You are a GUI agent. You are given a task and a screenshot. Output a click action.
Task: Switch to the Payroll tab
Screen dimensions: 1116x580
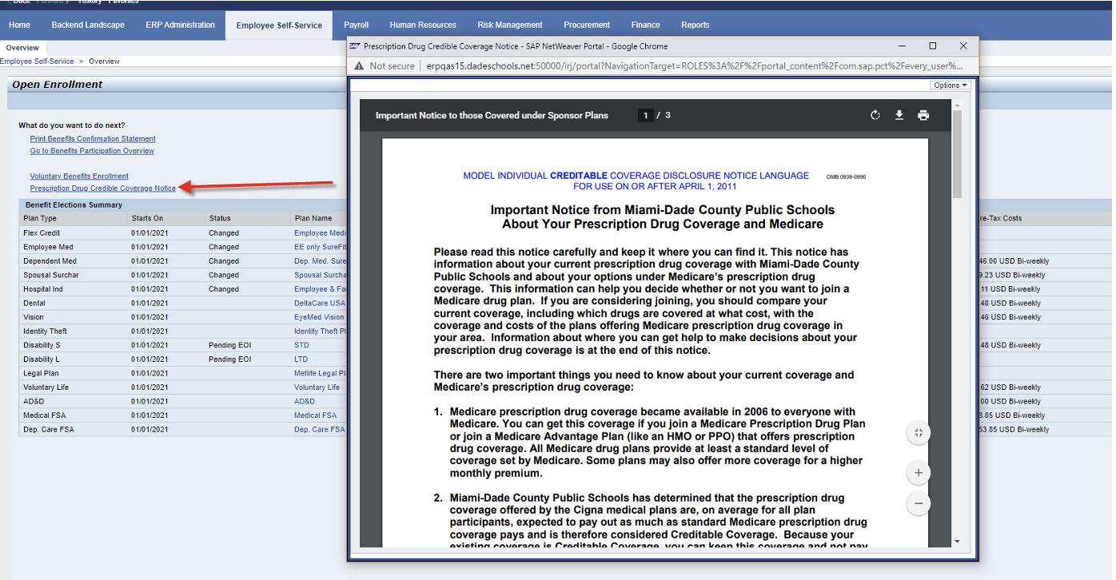point(356,25)
